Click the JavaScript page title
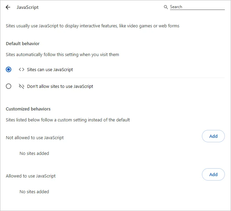This screenshot has height=211, width=231. 28,7
